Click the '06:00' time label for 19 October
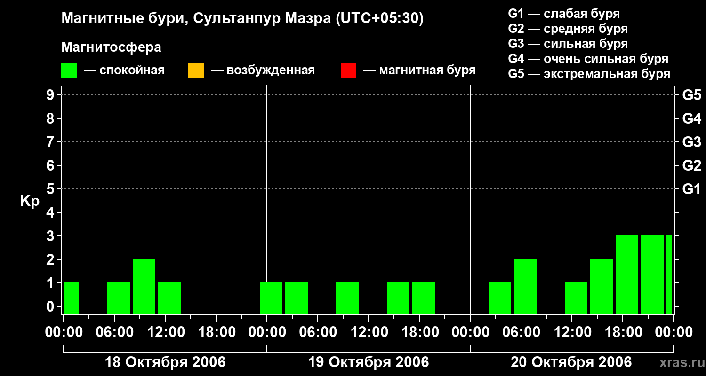This screenshot has height=376, width=706. coord(317,332)
